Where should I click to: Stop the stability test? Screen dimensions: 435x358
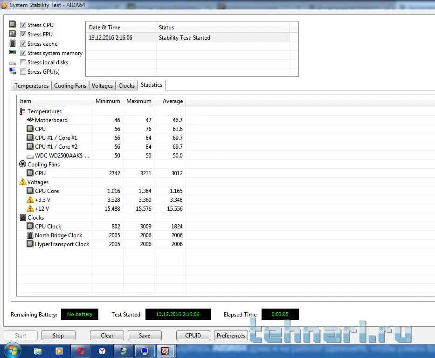pyautogui.click(x=58, y=336)
